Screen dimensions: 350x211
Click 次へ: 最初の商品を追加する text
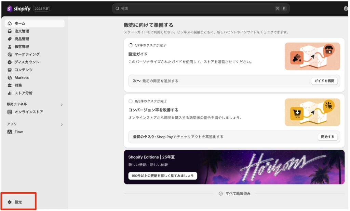tap(156, 81)
